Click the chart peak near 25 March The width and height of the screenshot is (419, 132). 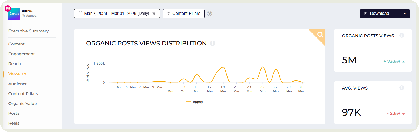(x=263, y=67)
